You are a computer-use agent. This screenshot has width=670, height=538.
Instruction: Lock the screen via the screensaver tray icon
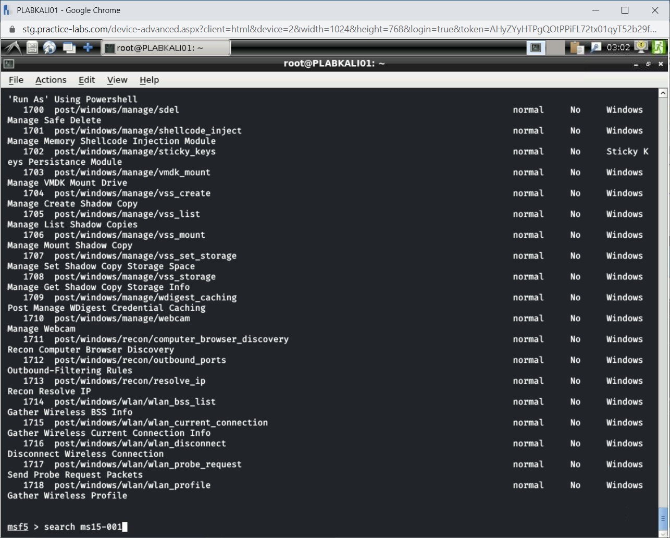pos(641,47)
